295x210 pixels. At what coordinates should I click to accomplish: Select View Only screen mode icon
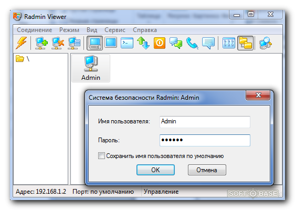tap(111, 43)
